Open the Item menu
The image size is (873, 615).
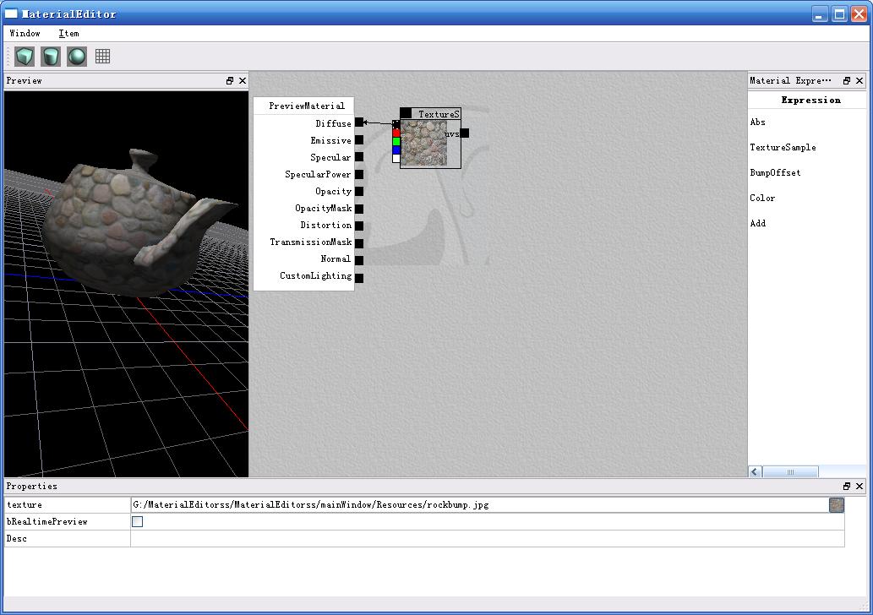click(68, 34)
